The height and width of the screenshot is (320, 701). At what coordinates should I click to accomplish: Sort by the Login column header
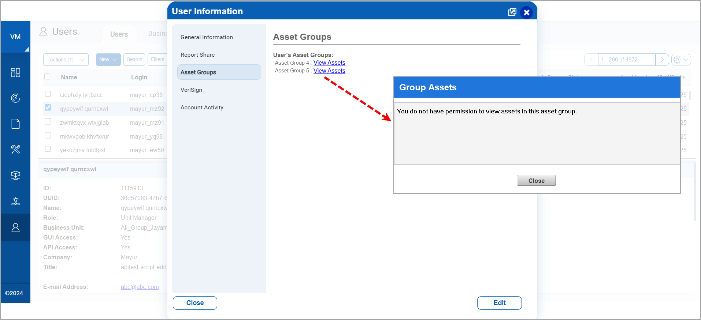tap(139, 77)
